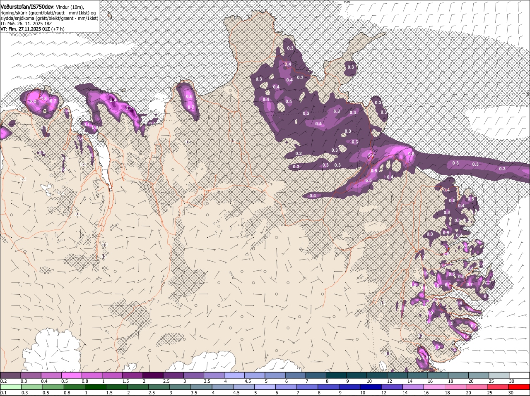Select dark purple upper swatch starting at 2
This screenshot has width=530, height=396.
(153, 375)
